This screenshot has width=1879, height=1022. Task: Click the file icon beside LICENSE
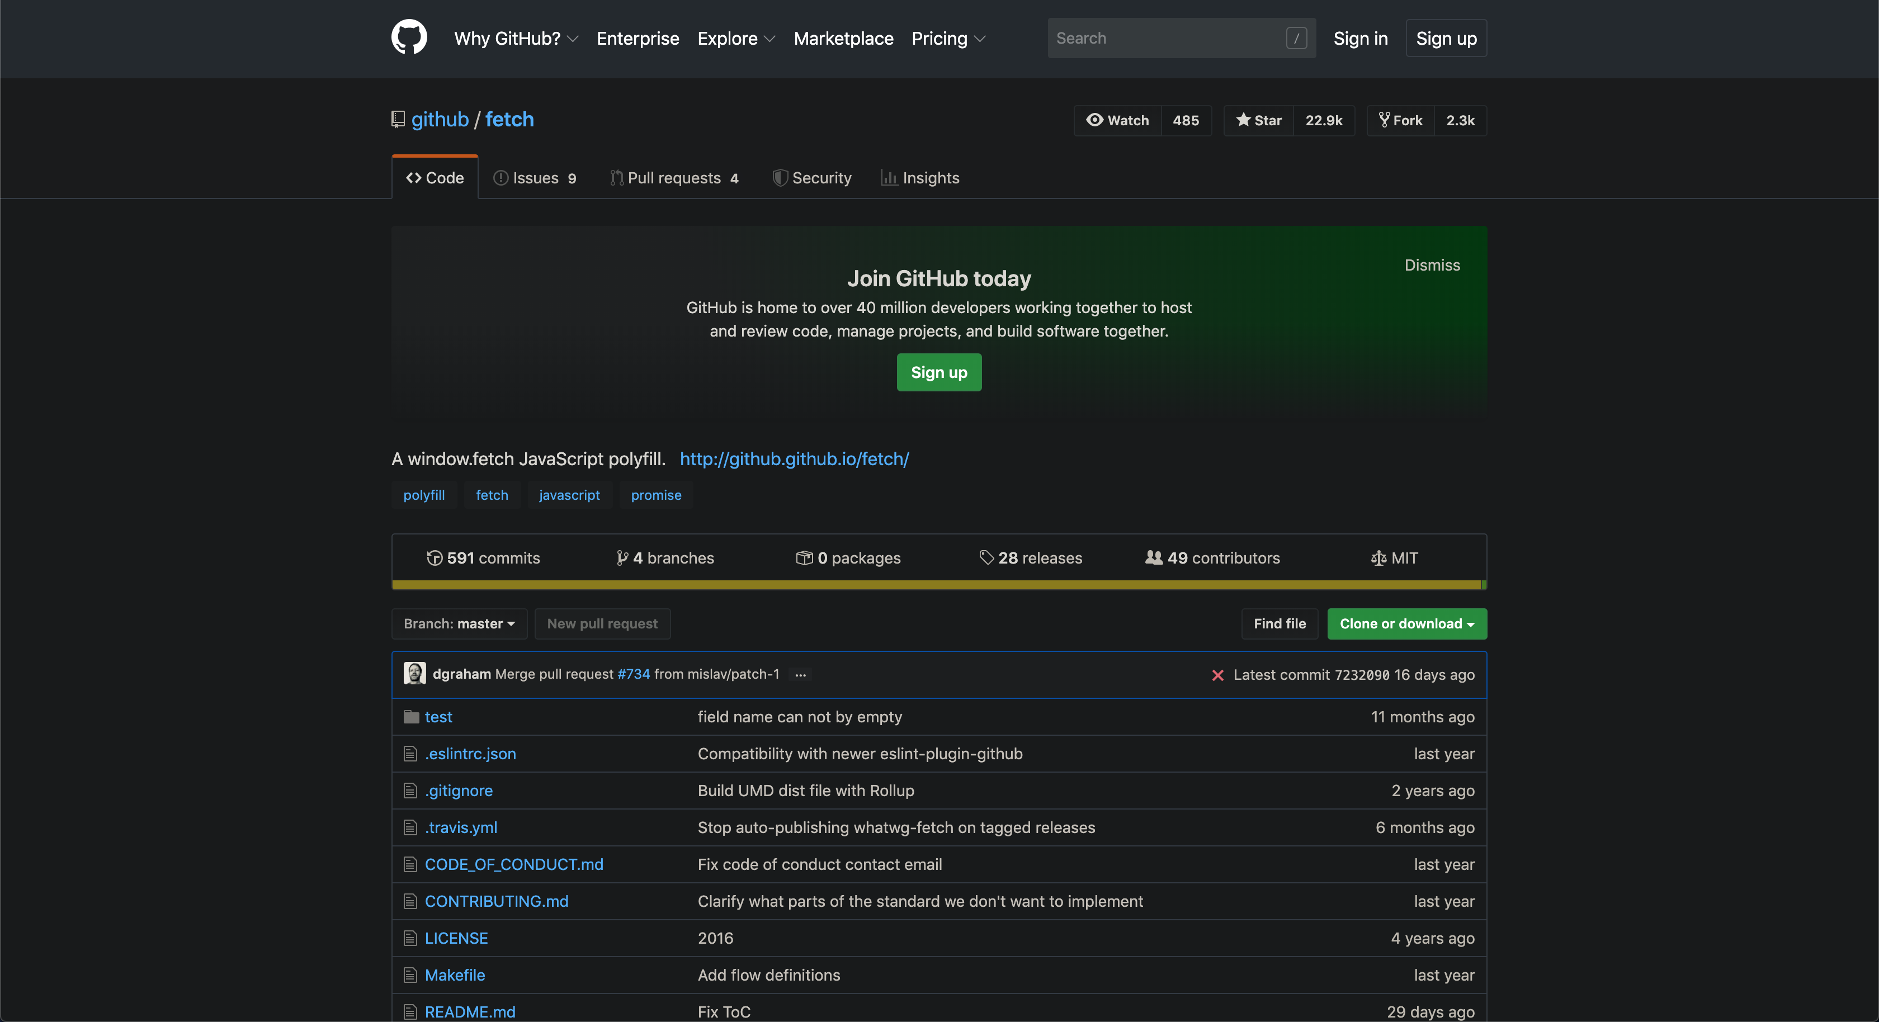410,938
